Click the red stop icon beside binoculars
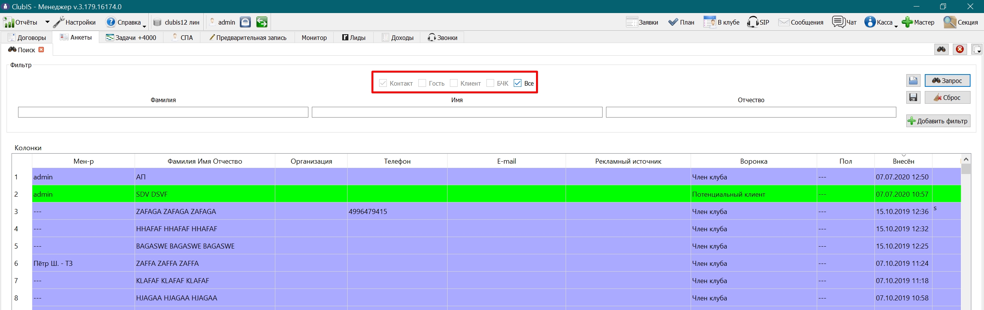The image size is (984, 310). (x=960, y=49)
